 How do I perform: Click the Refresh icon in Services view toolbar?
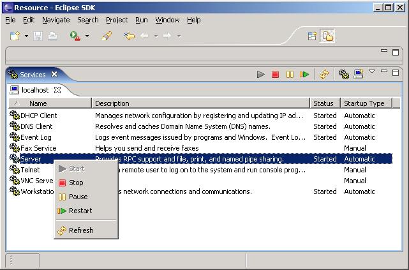pyautogui.click(x=324, y=75)
